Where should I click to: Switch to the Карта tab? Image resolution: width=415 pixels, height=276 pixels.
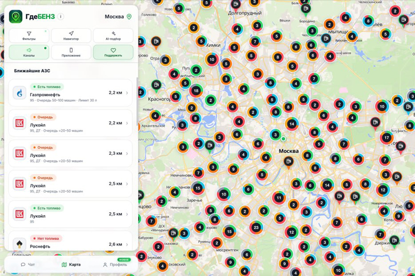click(71, 265)
